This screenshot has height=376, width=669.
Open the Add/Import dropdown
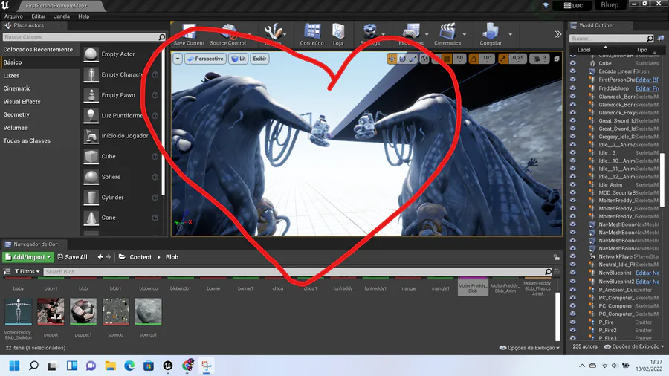[28, 257]
